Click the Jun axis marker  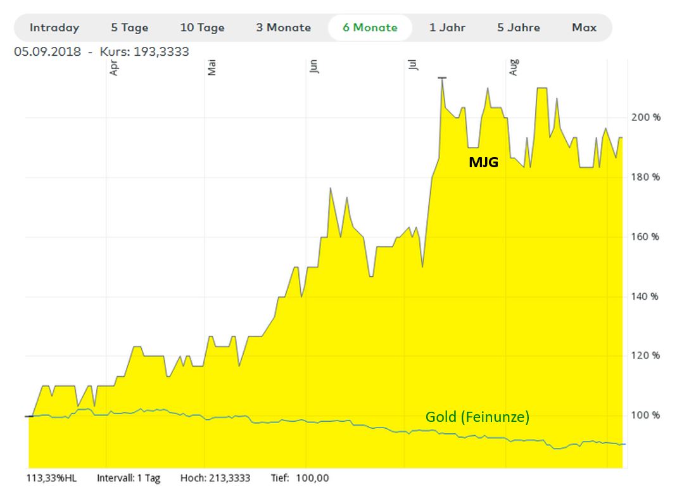click(x=315, y=67)
